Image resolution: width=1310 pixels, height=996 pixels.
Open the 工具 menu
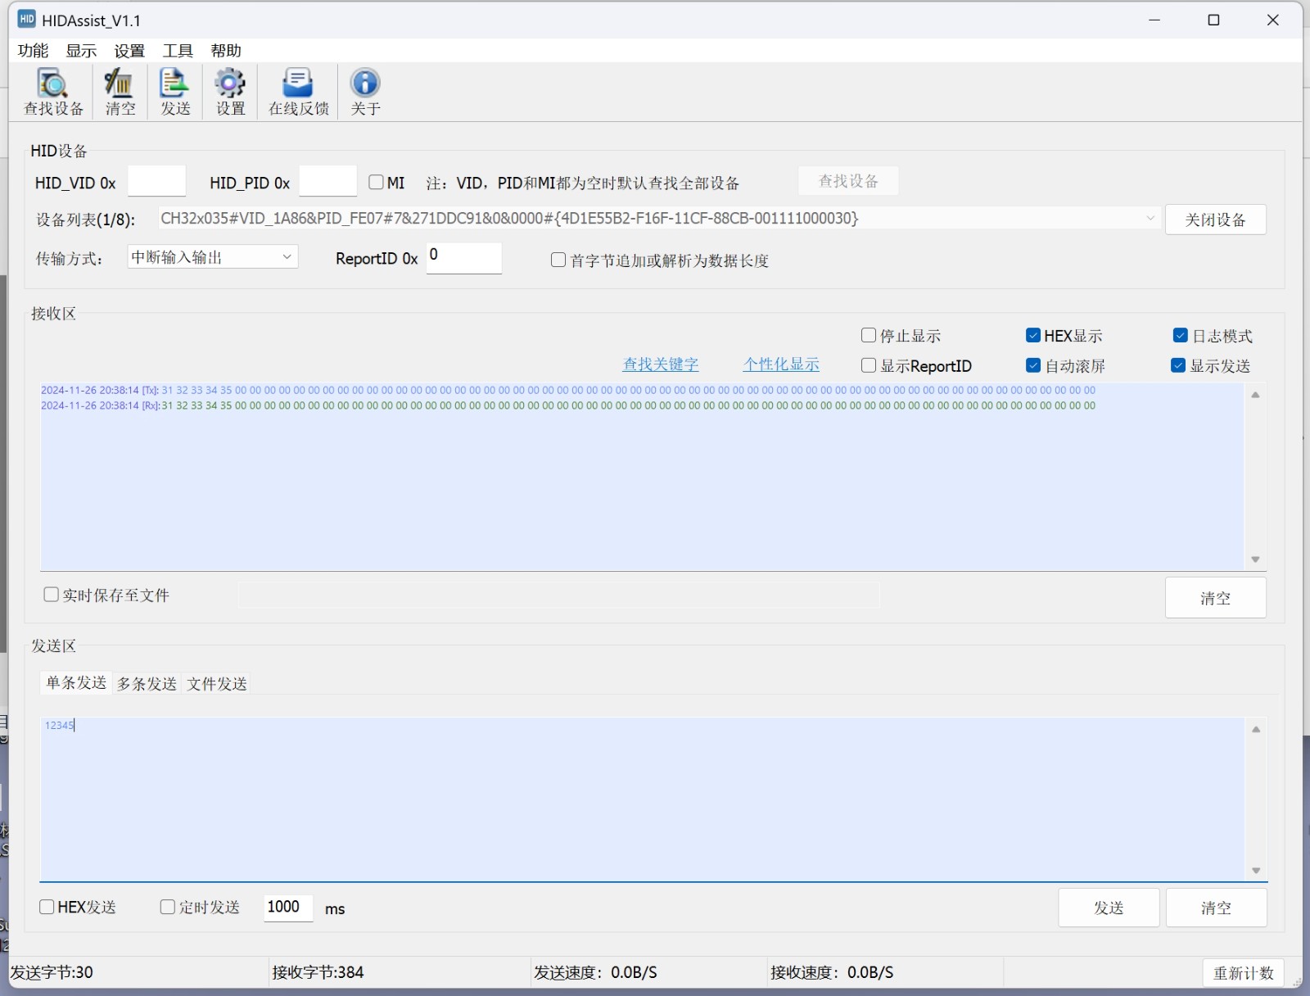click(x=178, y=51)
